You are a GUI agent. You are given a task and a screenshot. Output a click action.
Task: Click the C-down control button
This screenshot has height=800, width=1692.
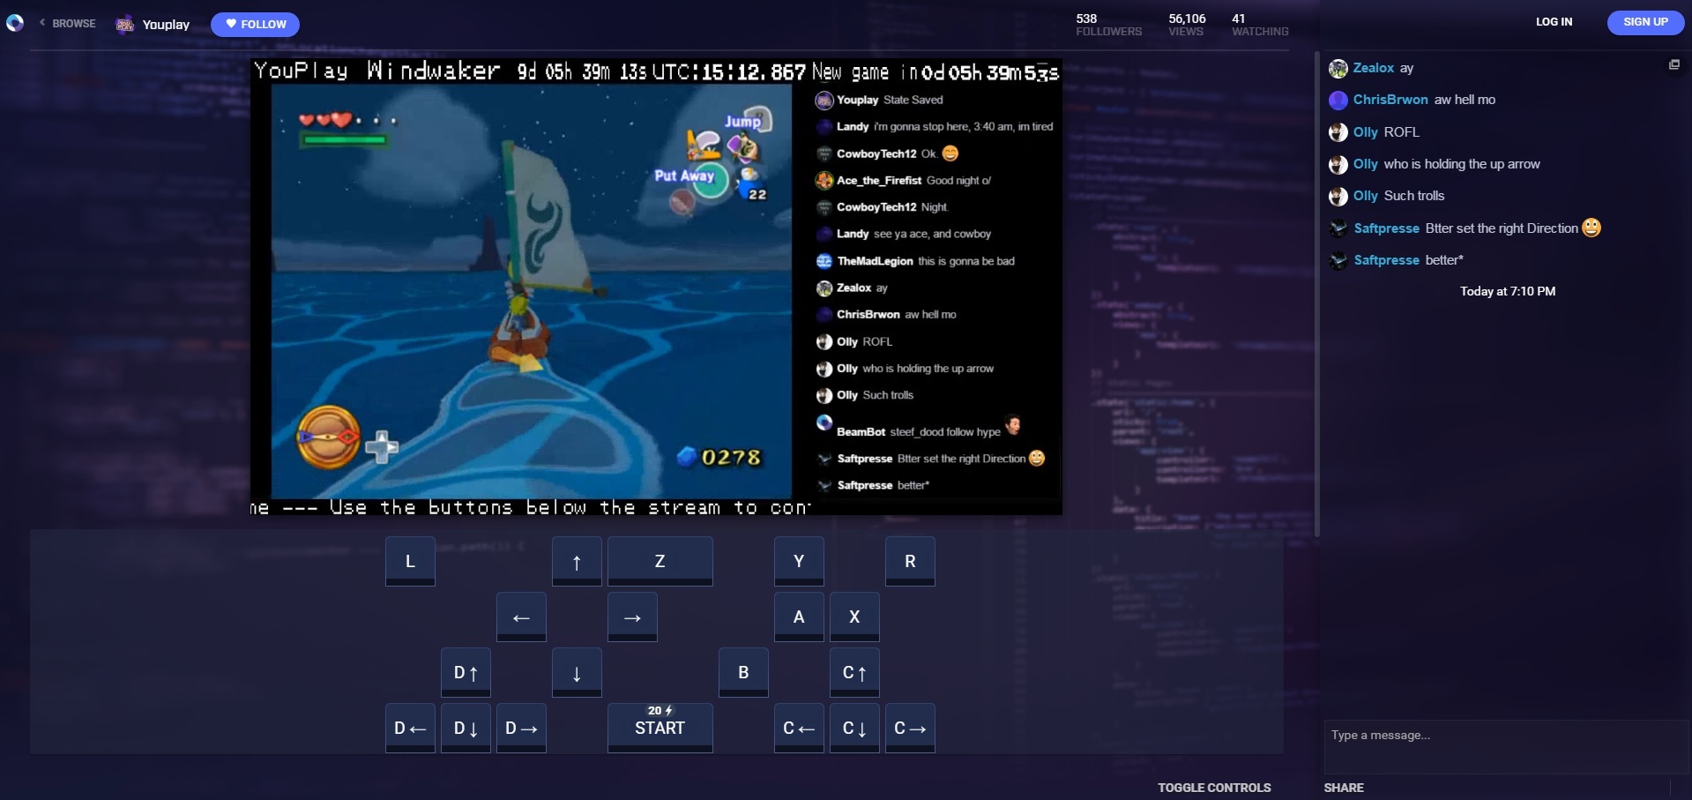pyautogui.click(x=854, y=728)
